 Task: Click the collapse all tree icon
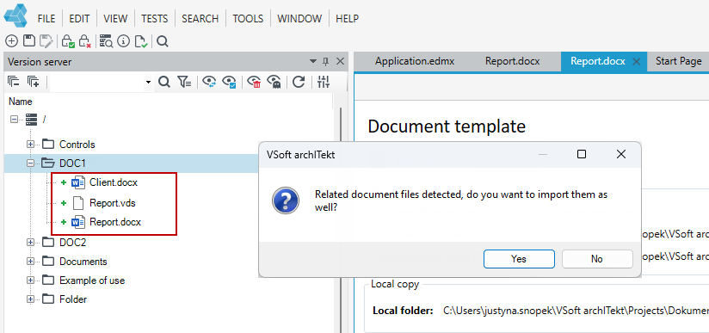14,82
